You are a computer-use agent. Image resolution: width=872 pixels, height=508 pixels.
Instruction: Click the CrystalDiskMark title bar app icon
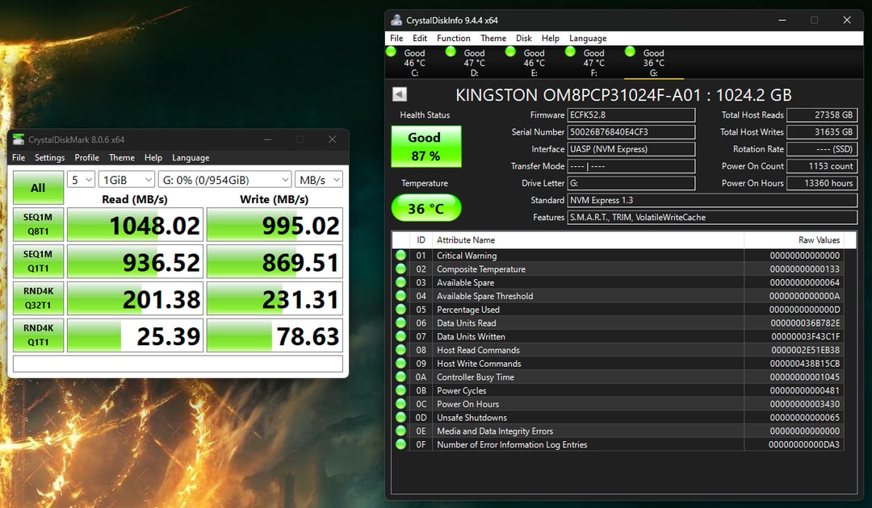click(x=19, y=139)
